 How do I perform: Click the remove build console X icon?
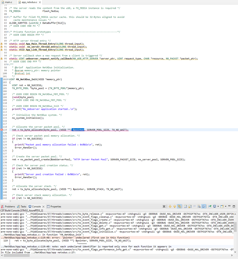pyautogui.click(x=164, y=206)
